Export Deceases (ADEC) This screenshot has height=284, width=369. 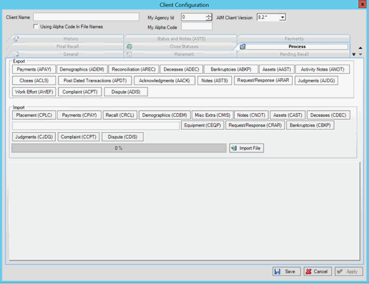[181, 69]
